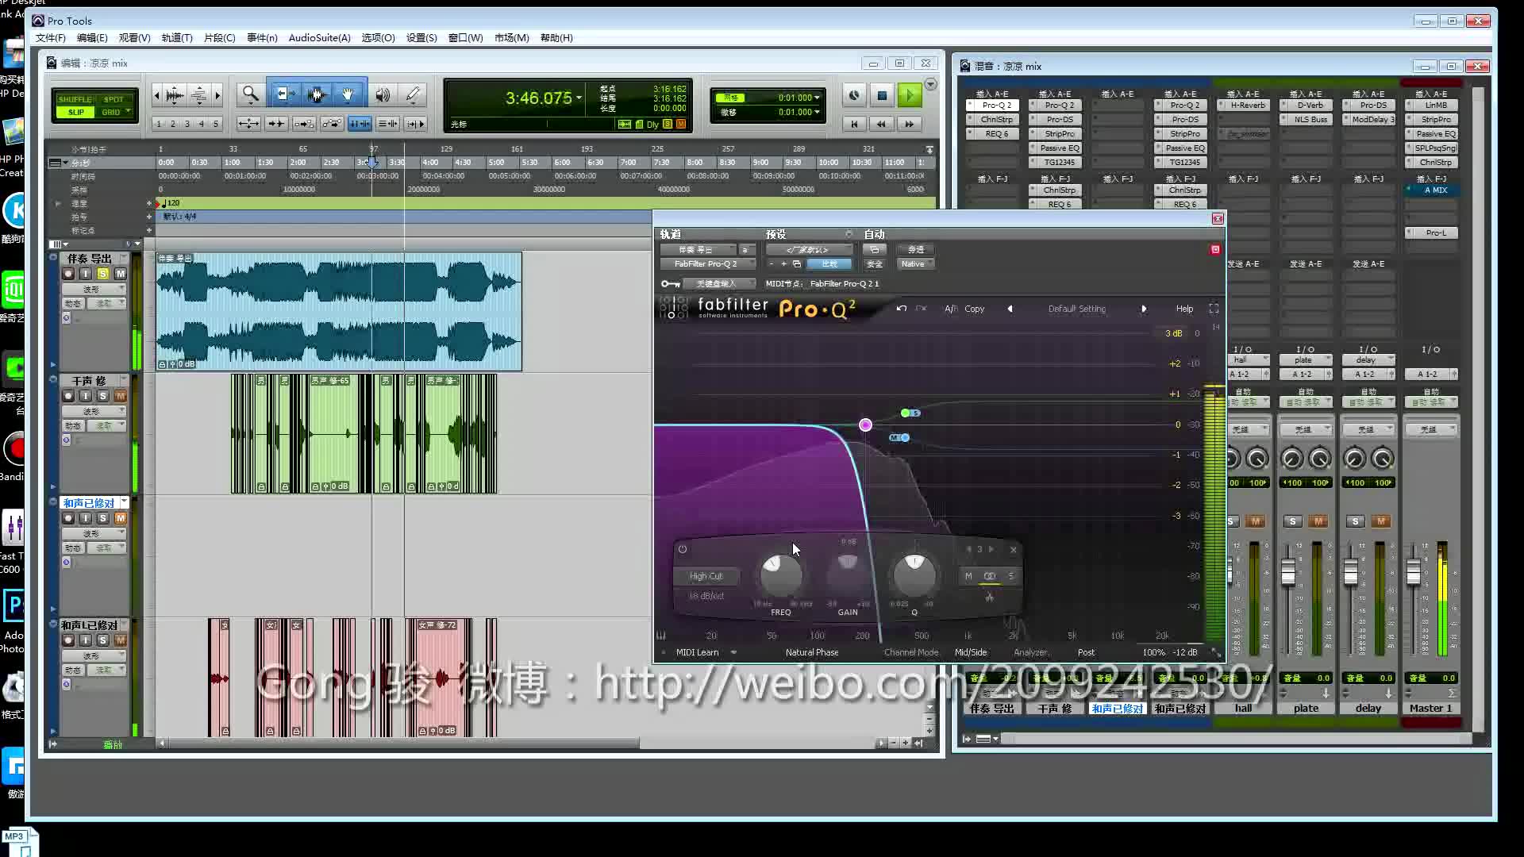
Task: Click the online clock icon in transport
Action: pos(854,96)
